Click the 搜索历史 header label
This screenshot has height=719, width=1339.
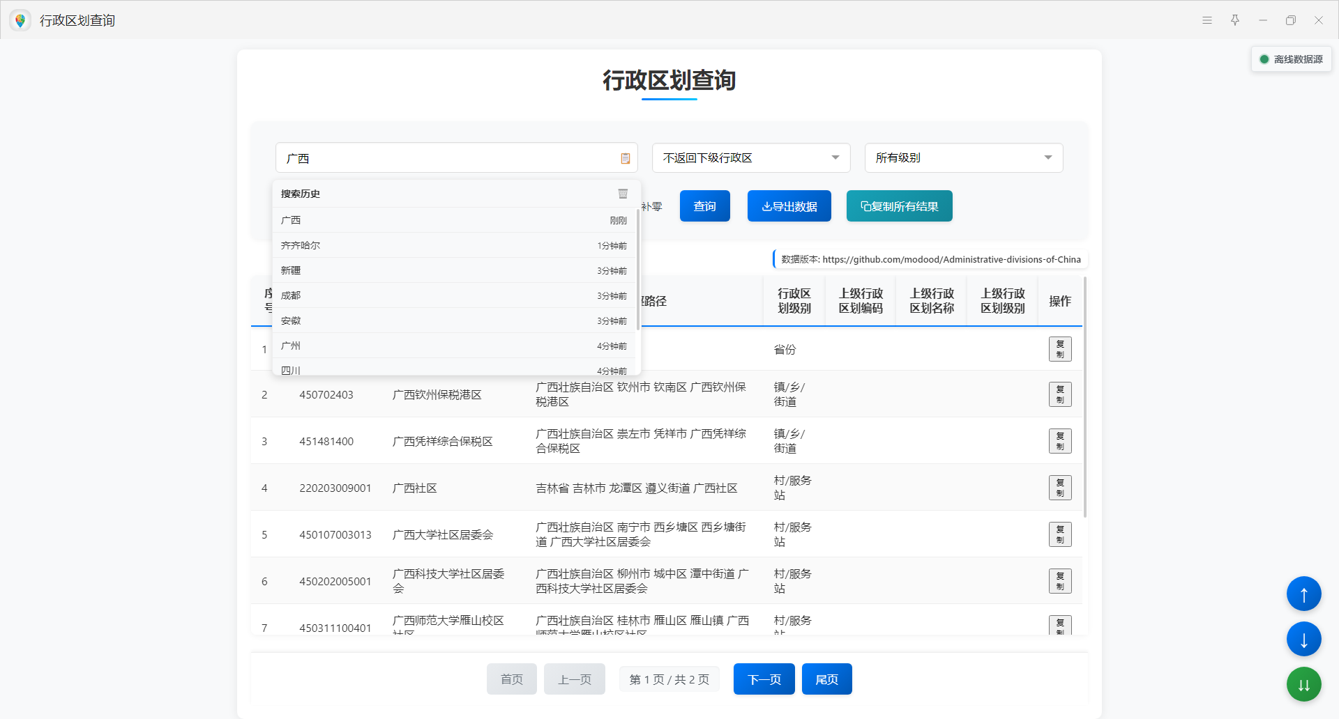pos(301,194)
